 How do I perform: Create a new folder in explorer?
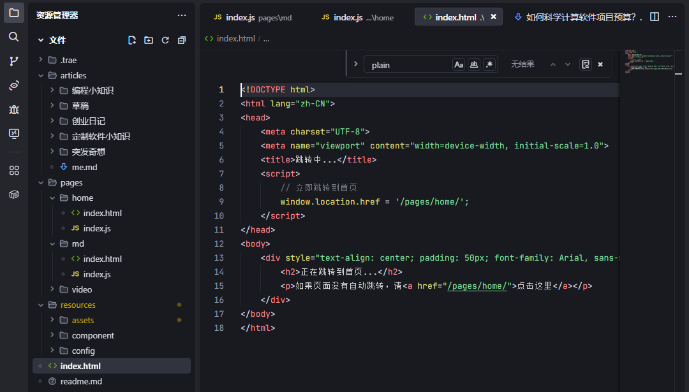click(149, 40)
